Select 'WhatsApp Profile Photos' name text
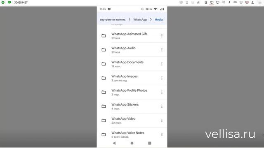This screenshot has height=148, width=264. 129,90
